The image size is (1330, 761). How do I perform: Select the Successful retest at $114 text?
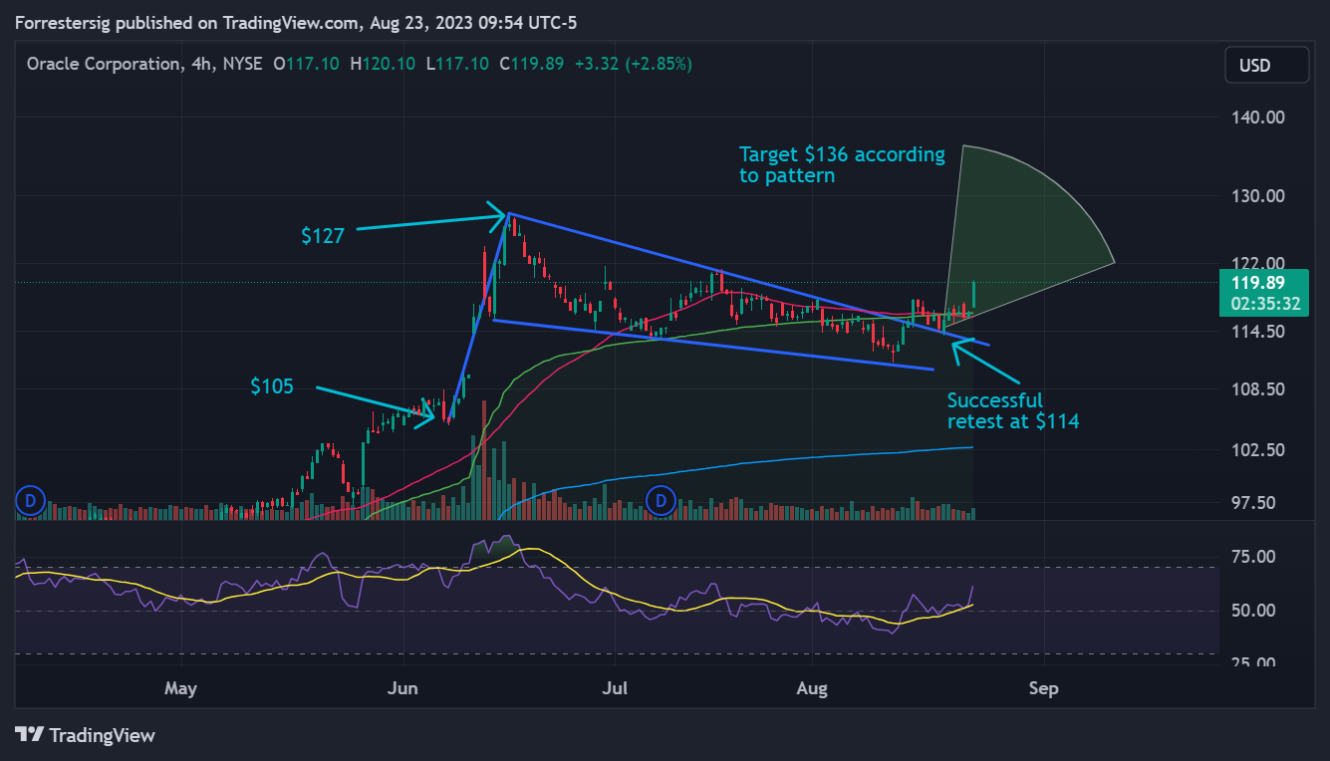pos(1013,410)
